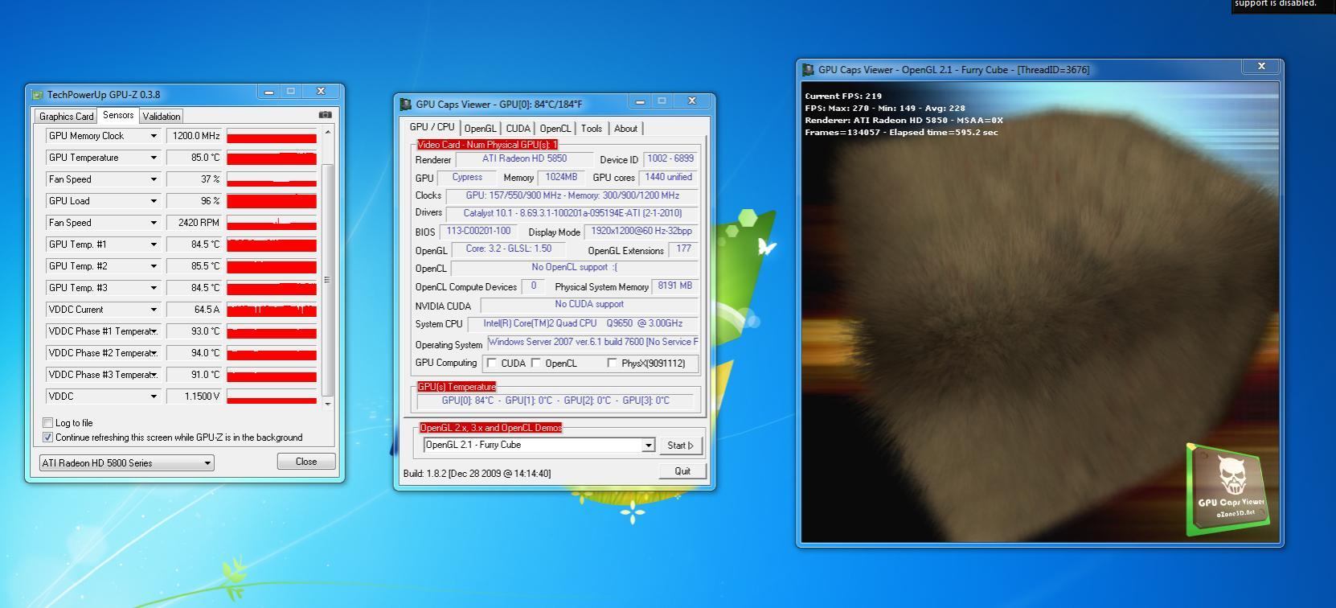Viewport: 1336px width, 608px height.
Task: Click the Operating System field value
Action: point(592,342)
